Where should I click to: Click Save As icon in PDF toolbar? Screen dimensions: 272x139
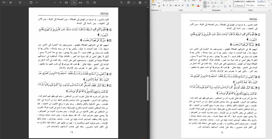point(140,3)
